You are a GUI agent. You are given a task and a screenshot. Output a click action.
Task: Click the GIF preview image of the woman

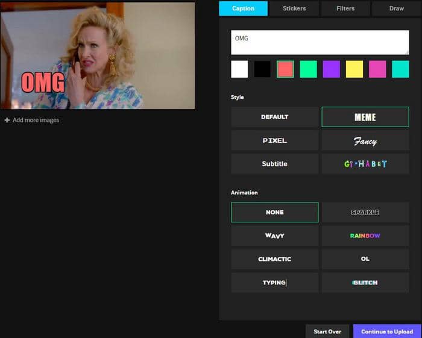(x=98, y=55)
